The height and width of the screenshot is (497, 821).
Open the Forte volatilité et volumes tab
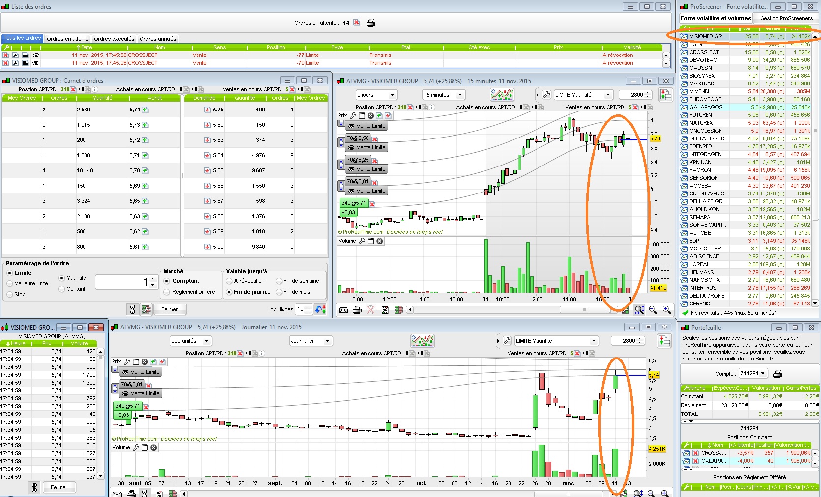[716, 18]
